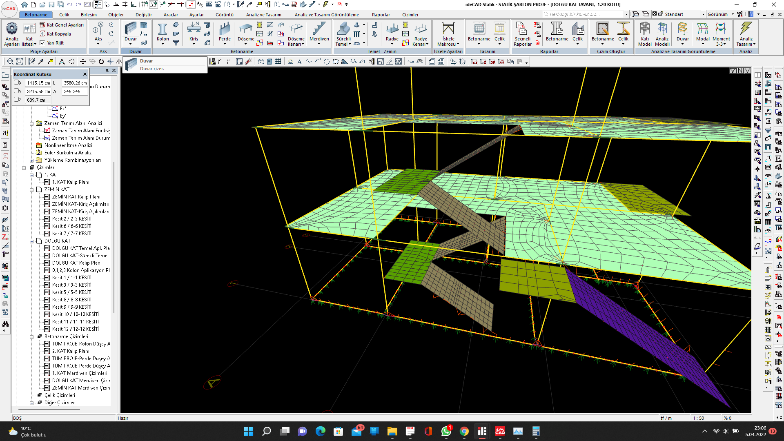The image size is (784, 441).
Task: Open the Radye foundation tool
Action: [392, 33]
